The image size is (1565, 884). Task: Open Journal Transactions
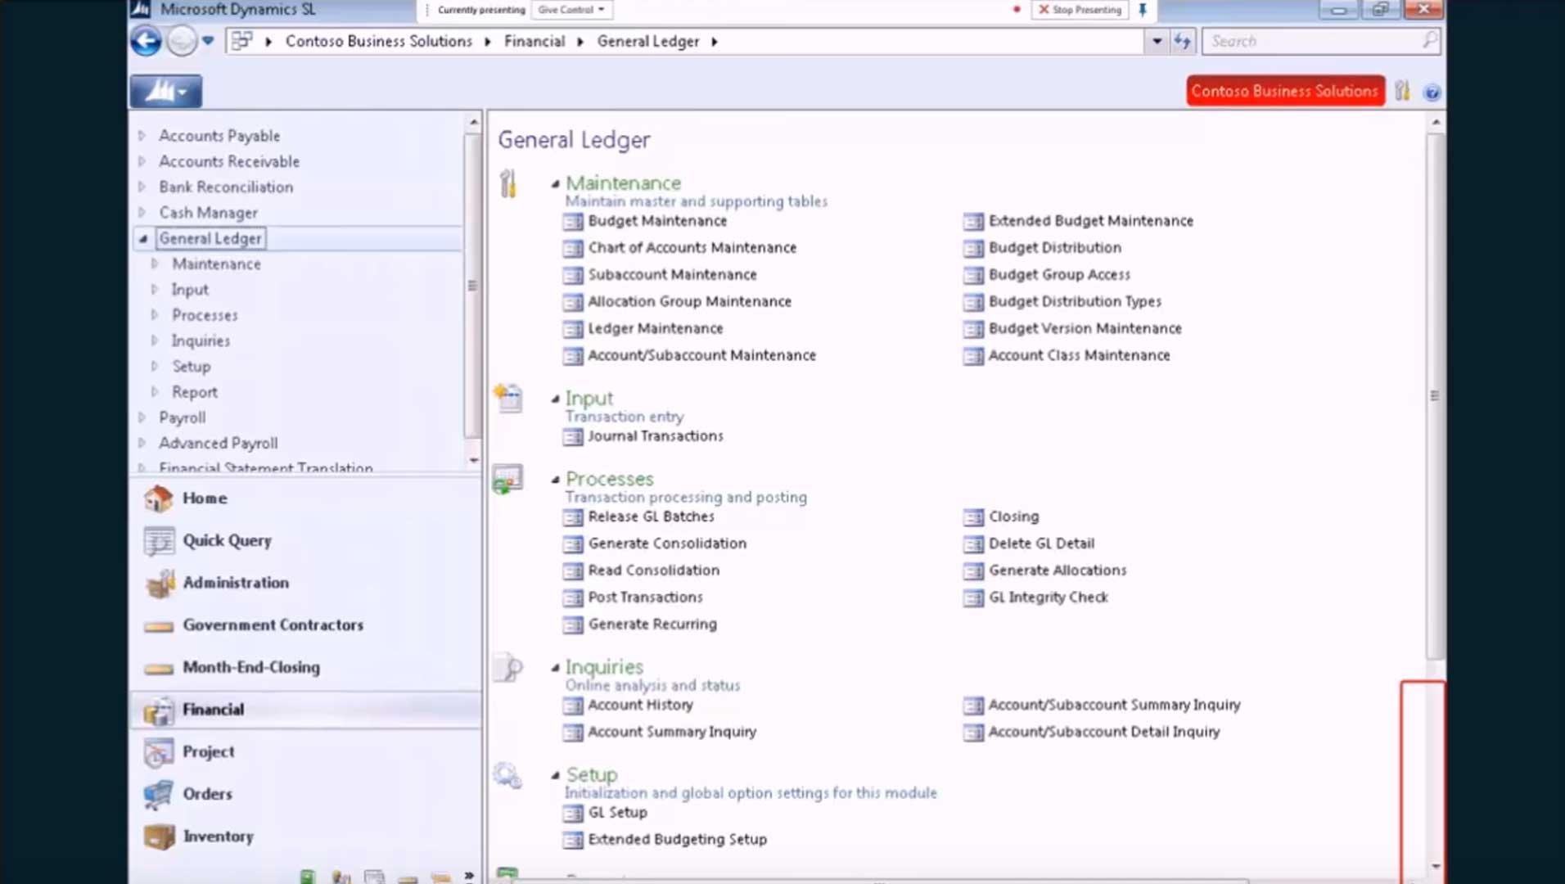click(655, 436)
